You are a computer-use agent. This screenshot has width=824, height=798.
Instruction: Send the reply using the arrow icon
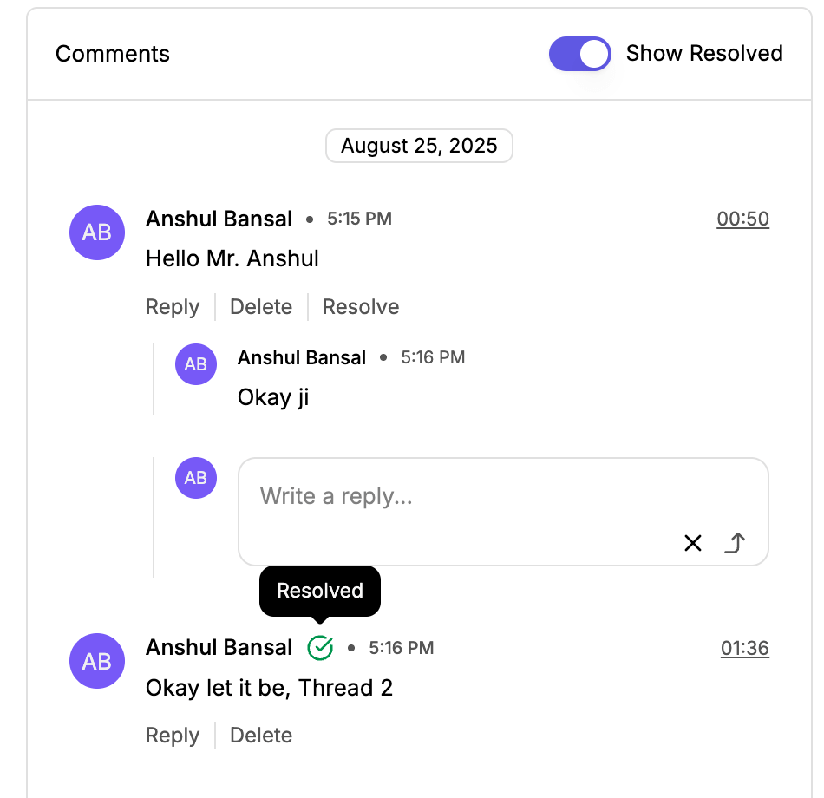point(735,543)
